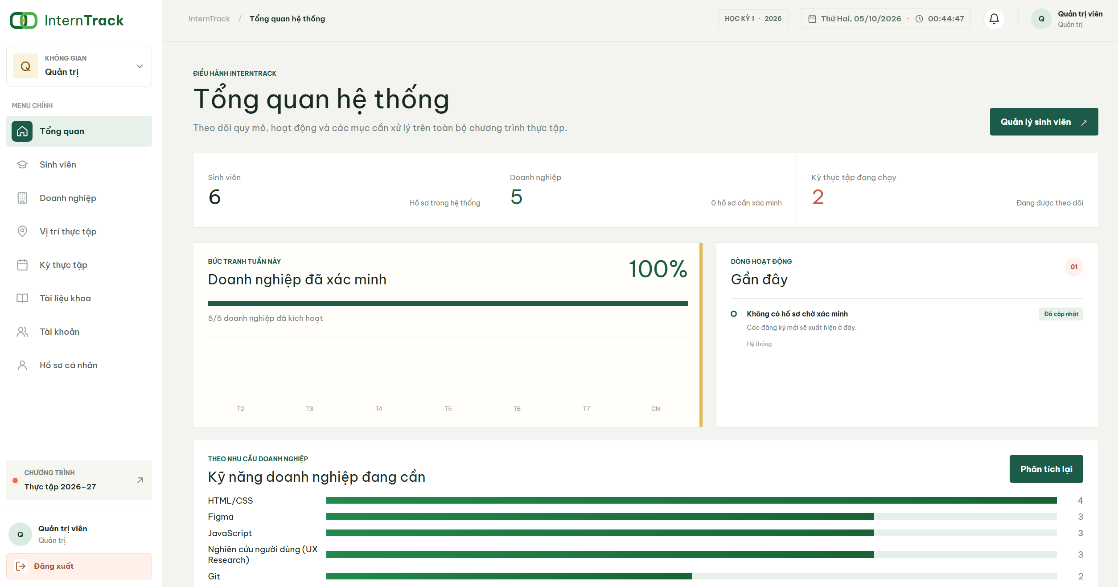This screenshot has height=587, width=1118.
Task: Click the Tài liệu khoa book icon
Action: 22,298
